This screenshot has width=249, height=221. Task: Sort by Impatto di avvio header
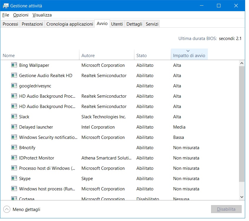(189, 54)
